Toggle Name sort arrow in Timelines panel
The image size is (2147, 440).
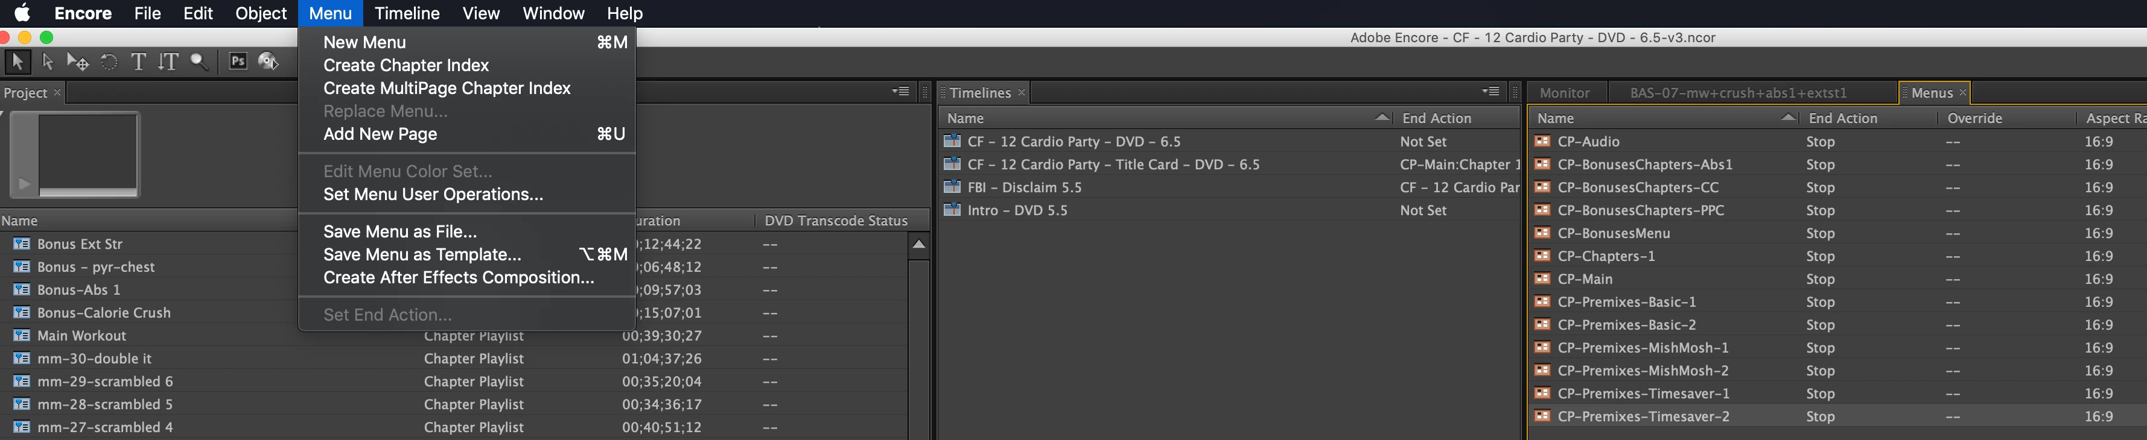pyautogui.click(x=1382, y=118)
